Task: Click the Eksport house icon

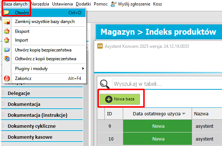Action: (7, 31)
